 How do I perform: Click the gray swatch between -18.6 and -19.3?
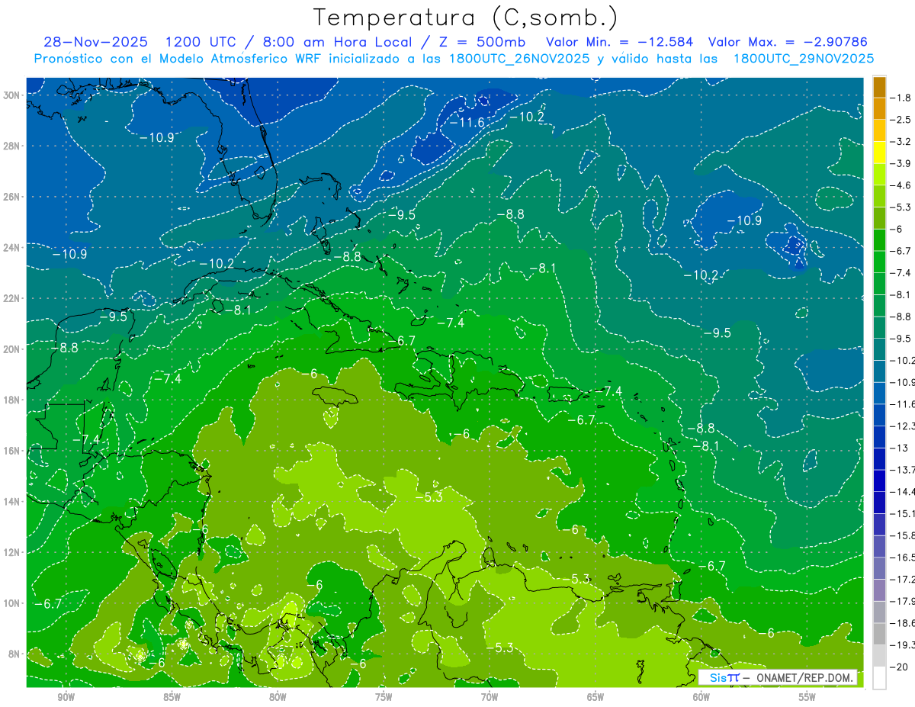click(x=879, y=634)
